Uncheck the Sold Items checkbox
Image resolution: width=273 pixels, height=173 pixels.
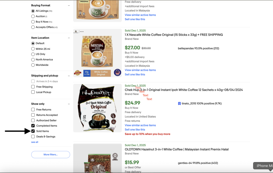(x=33, y=131)
